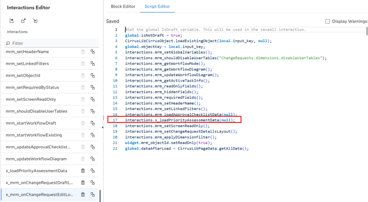368x202 pixels.
Task: Click script line 2 global.isNotDraft
Action: [x=153, y=35]
